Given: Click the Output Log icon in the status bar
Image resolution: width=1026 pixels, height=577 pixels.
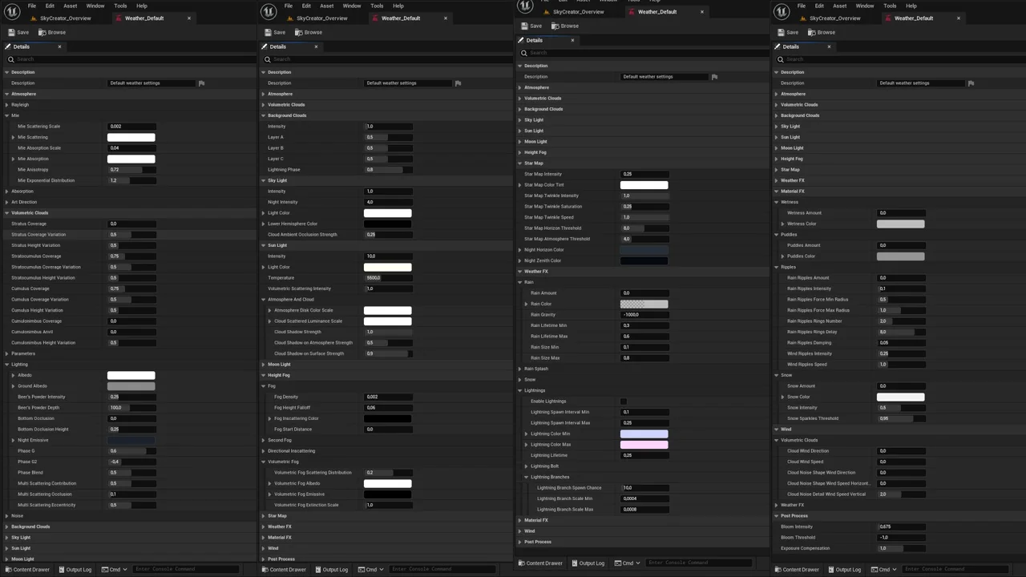Looking at the screenshot, I should point(576,563).
